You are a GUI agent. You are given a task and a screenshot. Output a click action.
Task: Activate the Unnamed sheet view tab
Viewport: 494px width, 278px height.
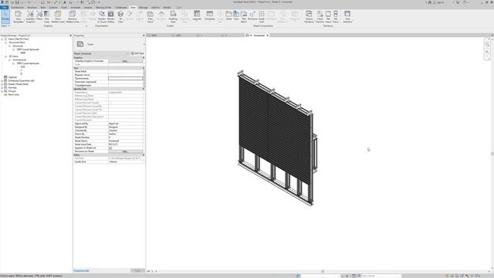[x=257, y=36]
